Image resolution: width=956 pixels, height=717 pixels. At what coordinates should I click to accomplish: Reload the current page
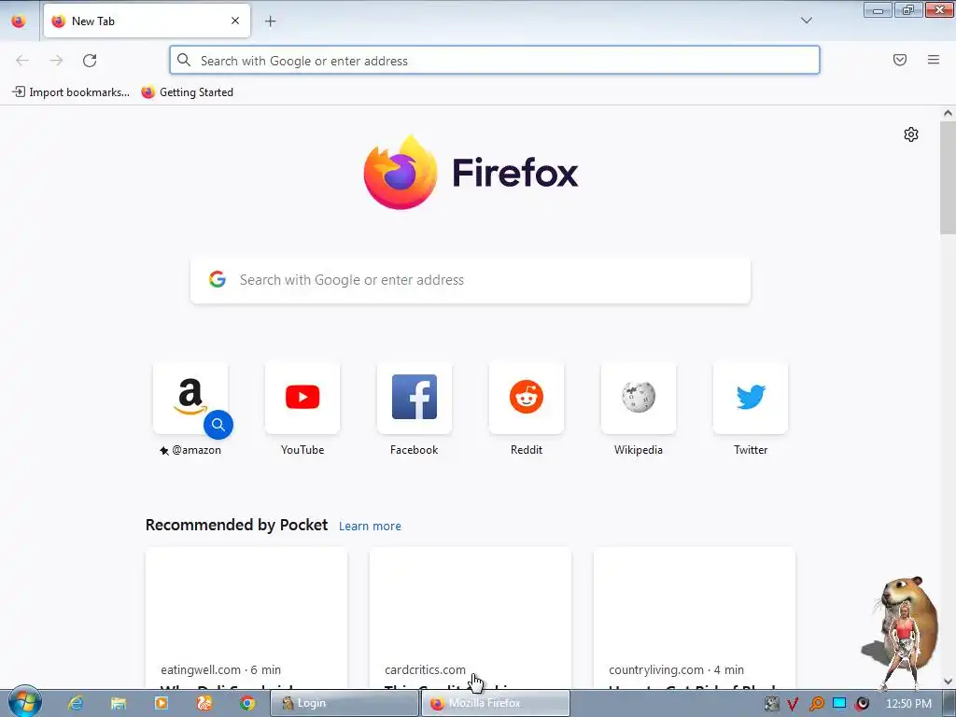90,61
